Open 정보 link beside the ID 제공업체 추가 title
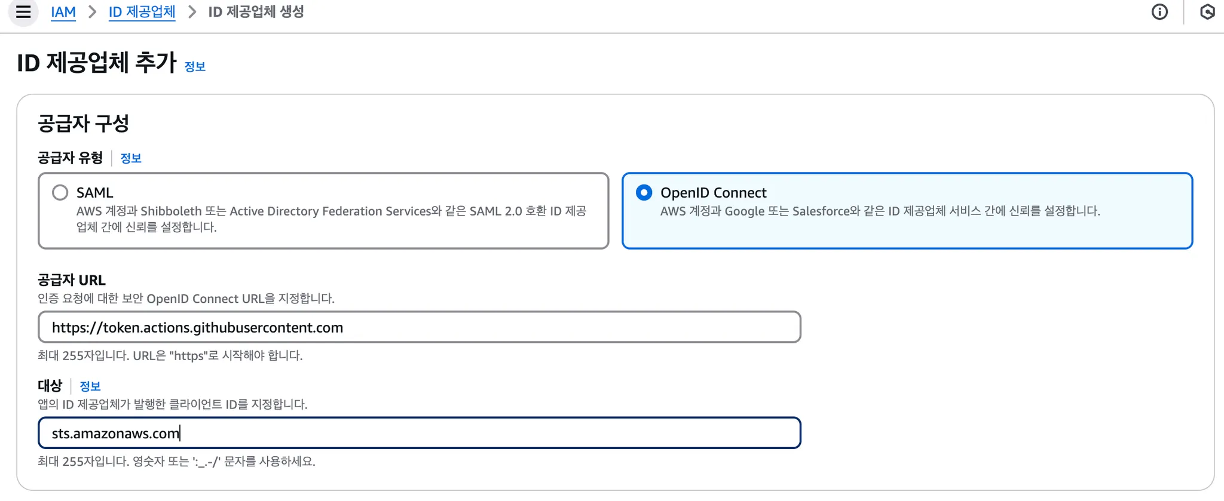Image resolution: width=1224 pixels, height=501 pixels. tap(195, 66)
